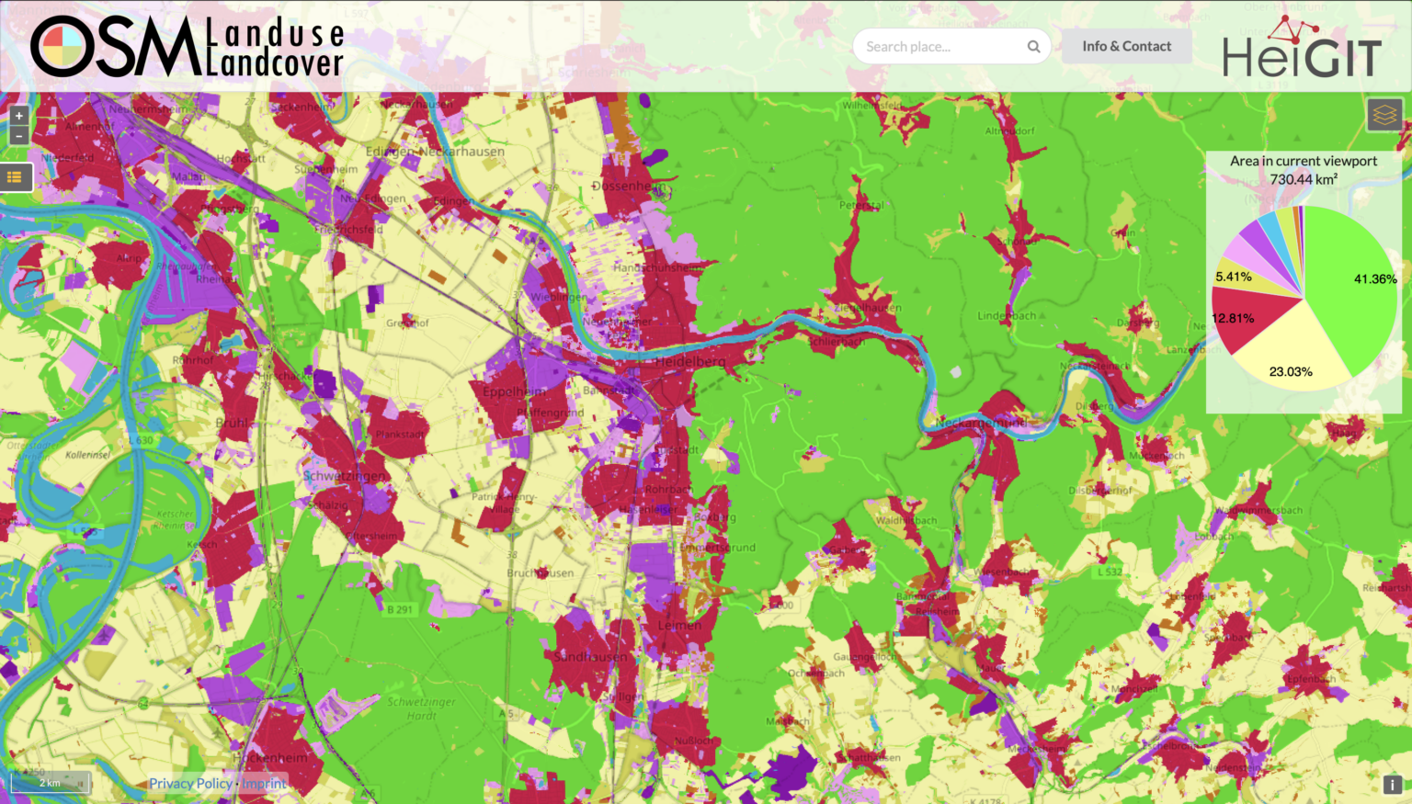Zoom out on the map
The height and width of the screenshot is (804, 1412).
coord(18,135)
